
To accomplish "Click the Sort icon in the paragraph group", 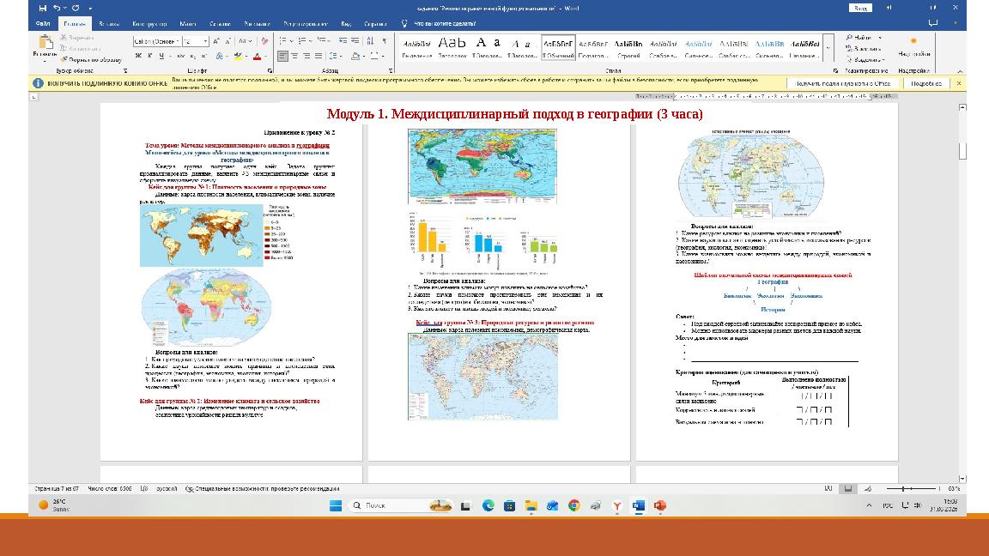I will (x=371, y=41).
